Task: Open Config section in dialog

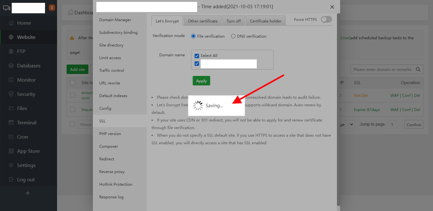Action: (120, 108)
